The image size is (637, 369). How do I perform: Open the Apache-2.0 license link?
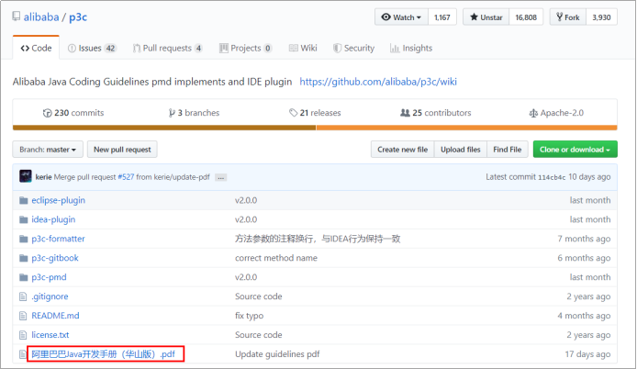pyautogui.click(x=556, y=113)
